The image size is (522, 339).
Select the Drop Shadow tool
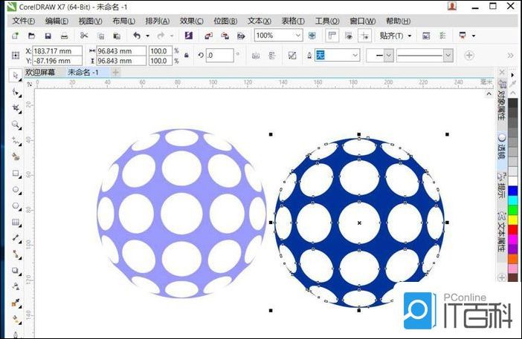(16, 271)
